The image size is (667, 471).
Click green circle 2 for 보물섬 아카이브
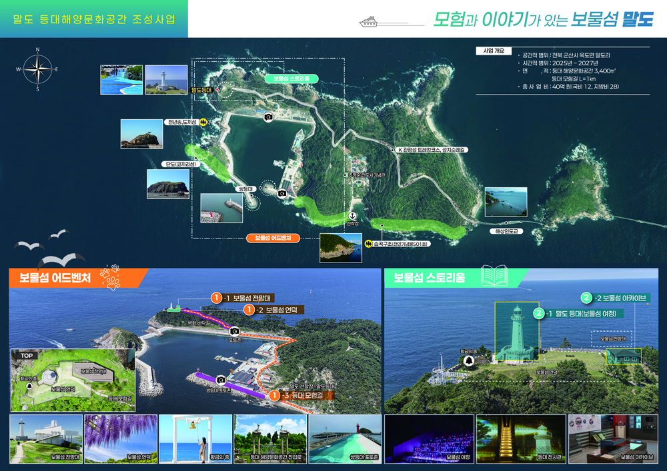coord(586,298)
